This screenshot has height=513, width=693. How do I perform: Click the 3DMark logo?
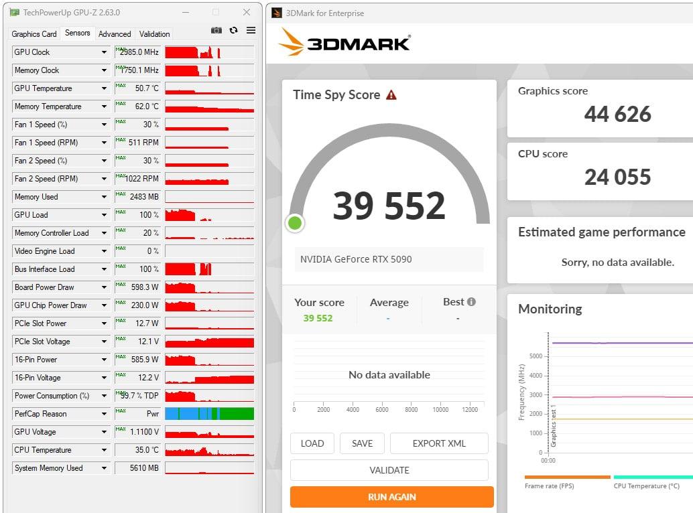tap(344, 42)
